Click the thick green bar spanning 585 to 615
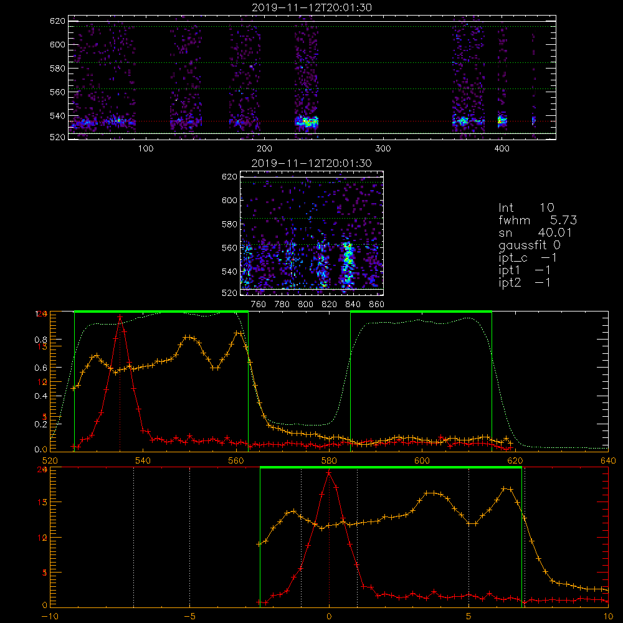This screenshot has width=623, height=623. tap(421, 311)
